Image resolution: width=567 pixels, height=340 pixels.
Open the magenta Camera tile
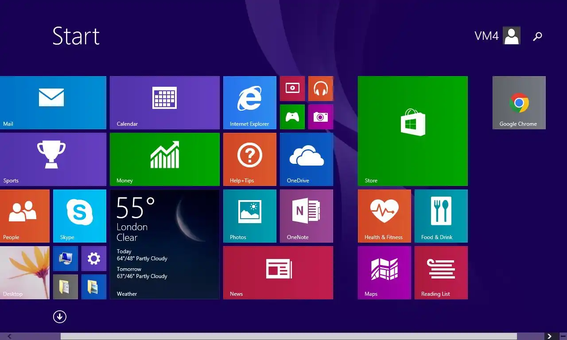click(321, 117)
